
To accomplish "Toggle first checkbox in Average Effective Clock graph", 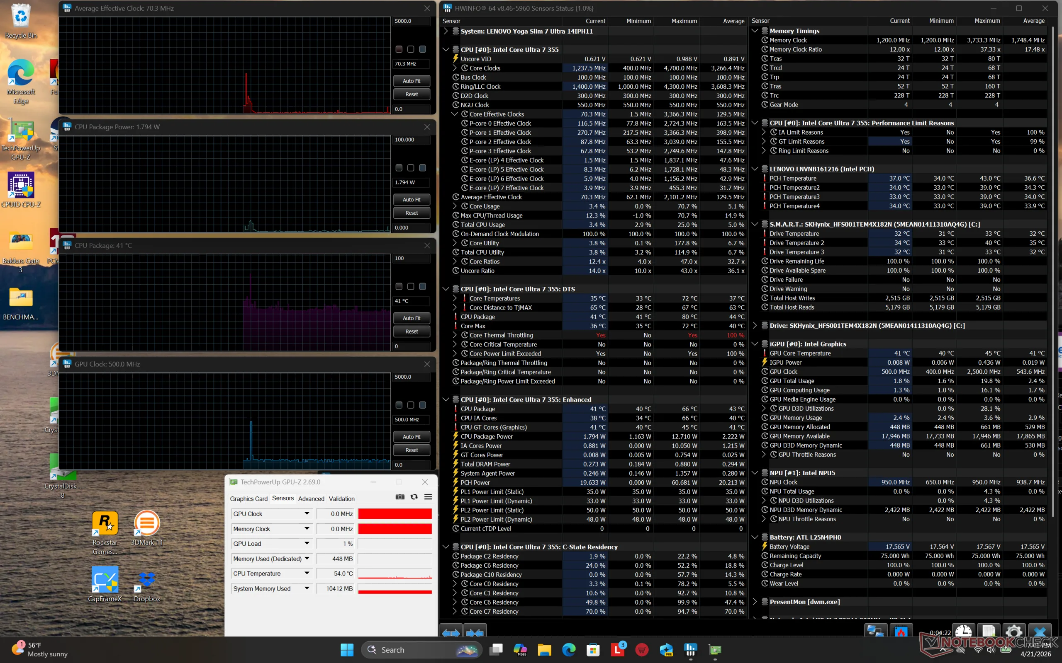I will pos(399,49).
